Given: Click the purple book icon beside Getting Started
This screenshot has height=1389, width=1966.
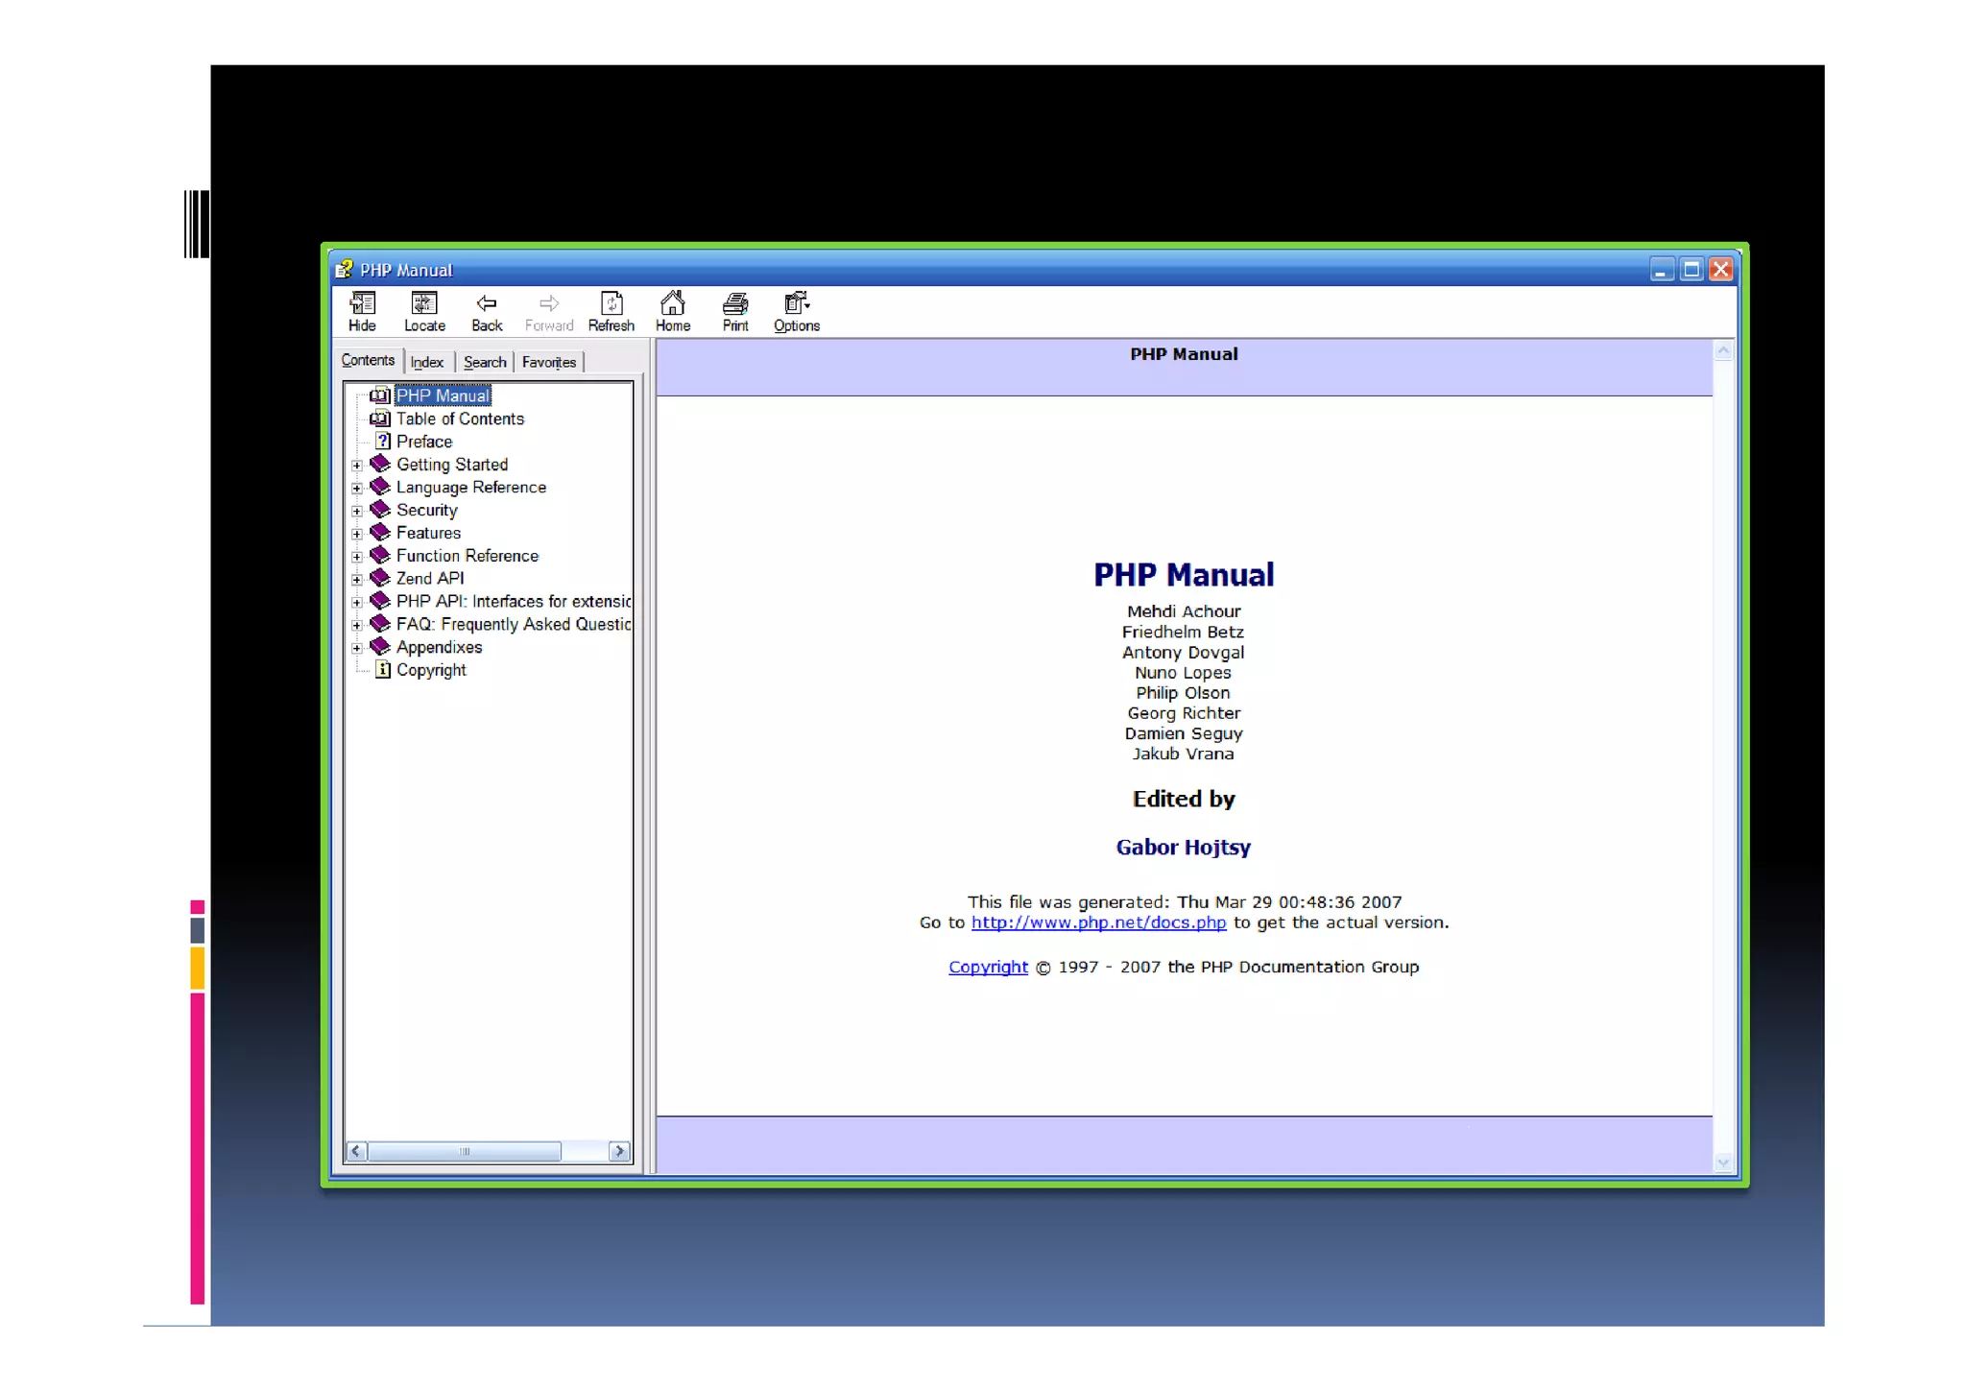Looking at the screenshot, I should click(380, 464).
